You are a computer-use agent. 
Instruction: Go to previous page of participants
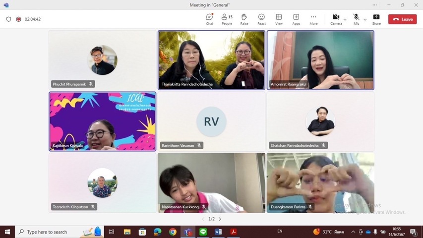tap(203, 219)
